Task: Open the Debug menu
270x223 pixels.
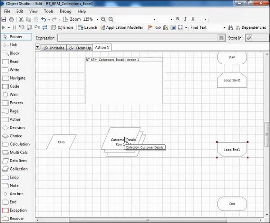Action: click(x=65, y=11)
